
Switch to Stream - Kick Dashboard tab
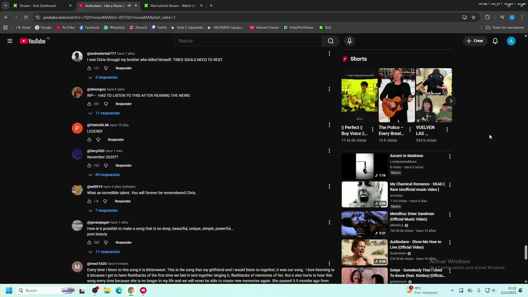42,6
